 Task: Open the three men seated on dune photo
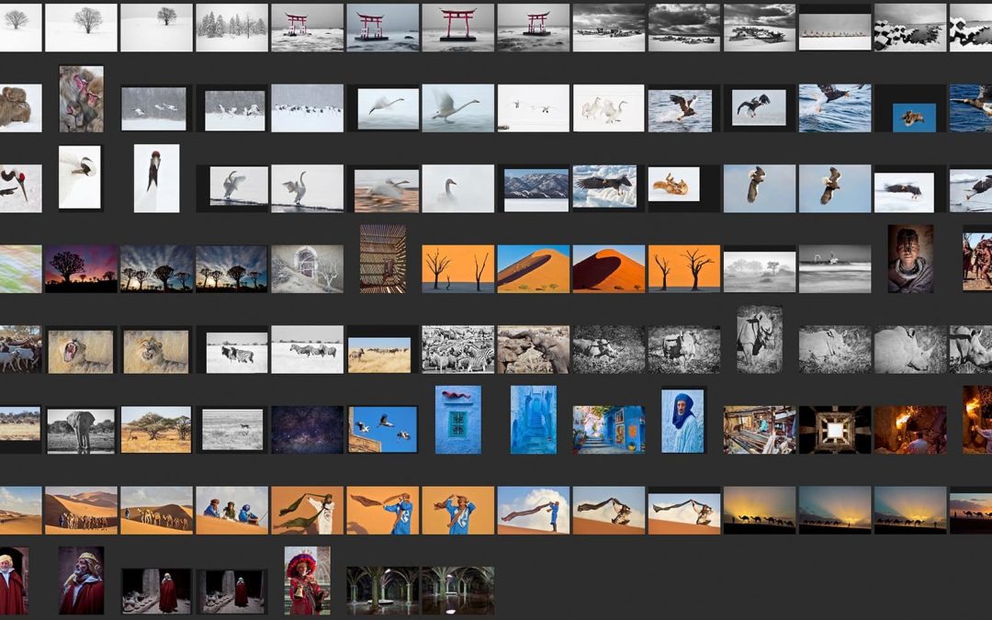[x=231, y=511]
